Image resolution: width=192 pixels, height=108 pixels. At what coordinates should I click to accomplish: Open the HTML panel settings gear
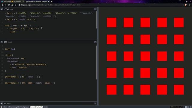click(2, 9)
